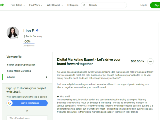Focus the Work Email Address field
The image size is (160, 120).
click(27, 118)
